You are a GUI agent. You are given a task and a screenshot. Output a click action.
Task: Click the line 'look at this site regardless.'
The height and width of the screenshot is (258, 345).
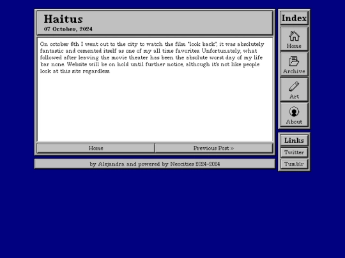tap(75, 71)
